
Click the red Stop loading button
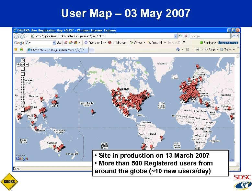[186, 36]
